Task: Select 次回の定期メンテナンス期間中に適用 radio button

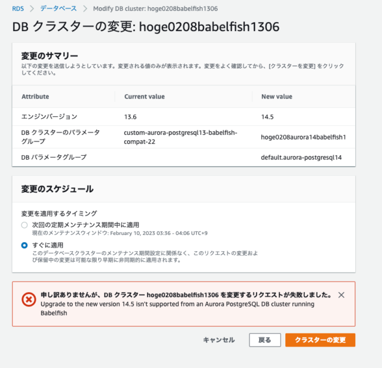Action: [24, 225]
